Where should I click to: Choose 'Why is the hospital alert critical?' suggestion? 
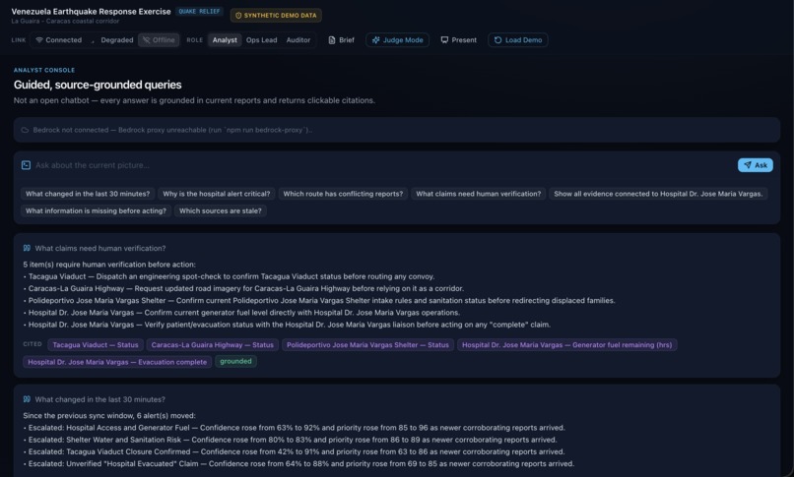click(216, 194)
